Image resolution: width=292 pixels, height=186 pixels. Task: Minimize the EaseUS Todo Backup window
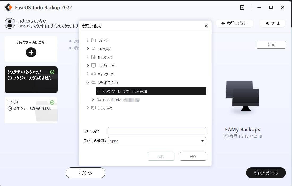tap(259, 7)
